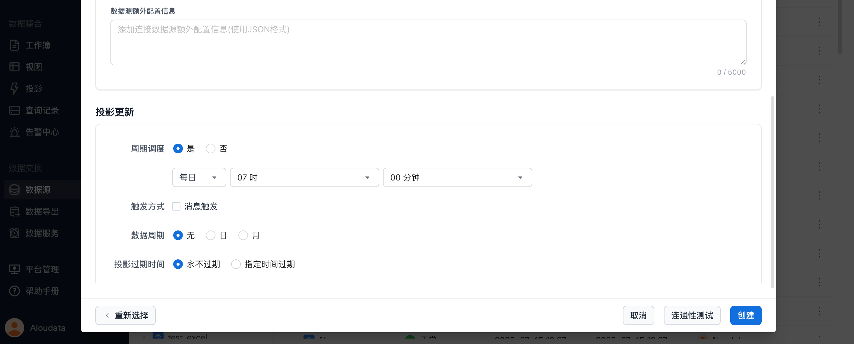Open the 每日 frequency dropdown
The width and height of the screenshot is (854, 344).
199,178
